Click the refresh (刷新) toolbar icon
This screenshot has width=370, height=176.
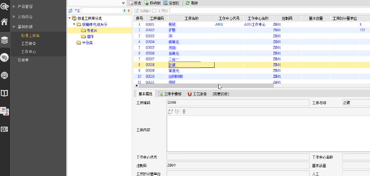pyautogui.click(x=191, y=3)
